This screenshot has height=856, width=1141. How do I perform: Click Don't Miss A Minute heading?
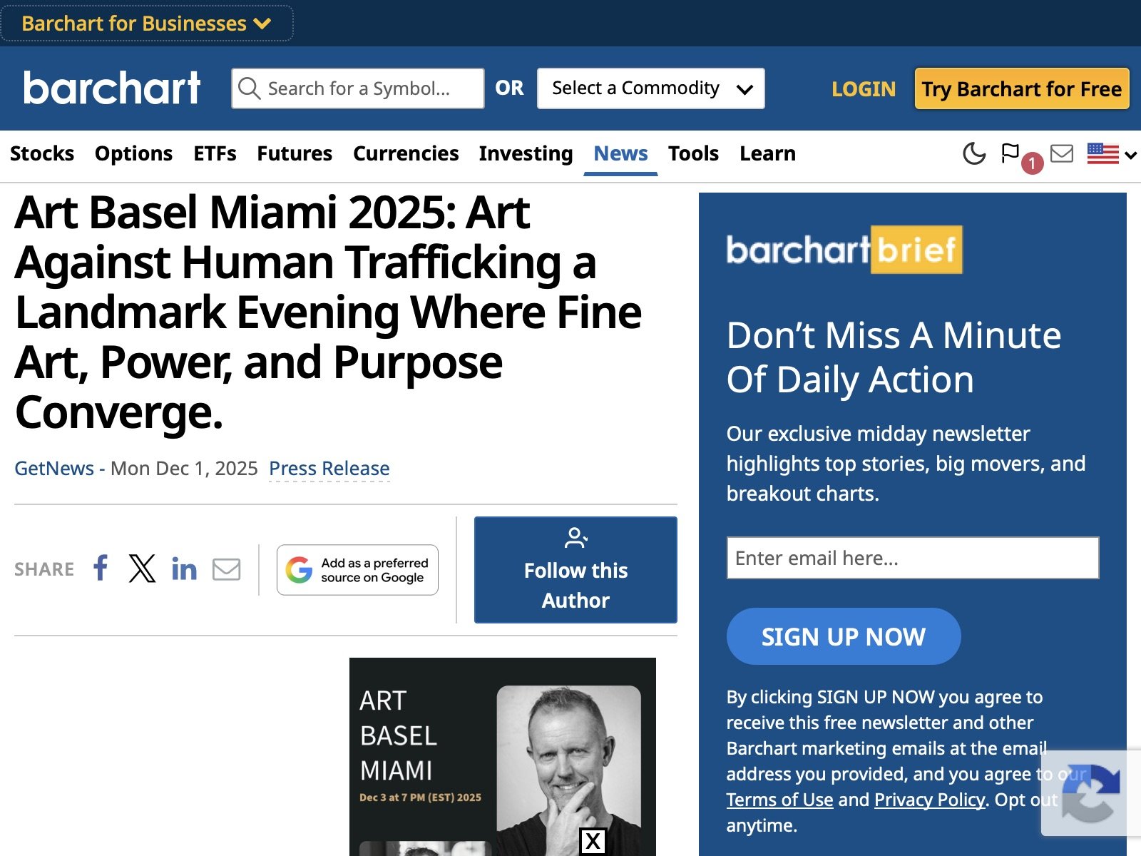894,357
